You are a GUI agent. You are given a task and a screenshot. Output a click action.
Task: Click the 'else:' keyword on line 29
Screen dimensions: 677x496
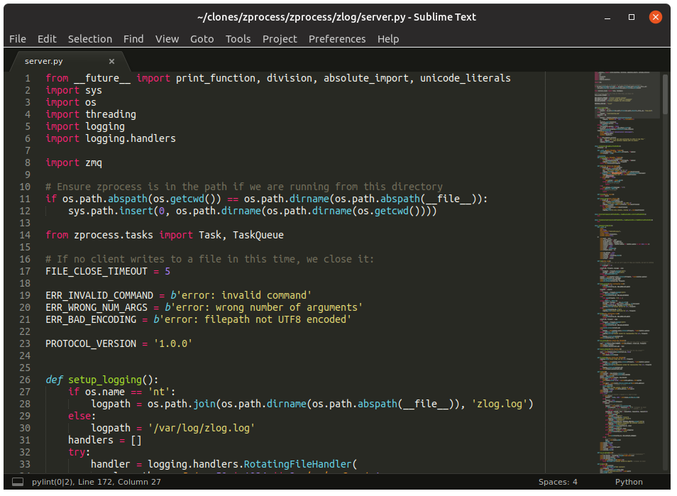point(82,416)
